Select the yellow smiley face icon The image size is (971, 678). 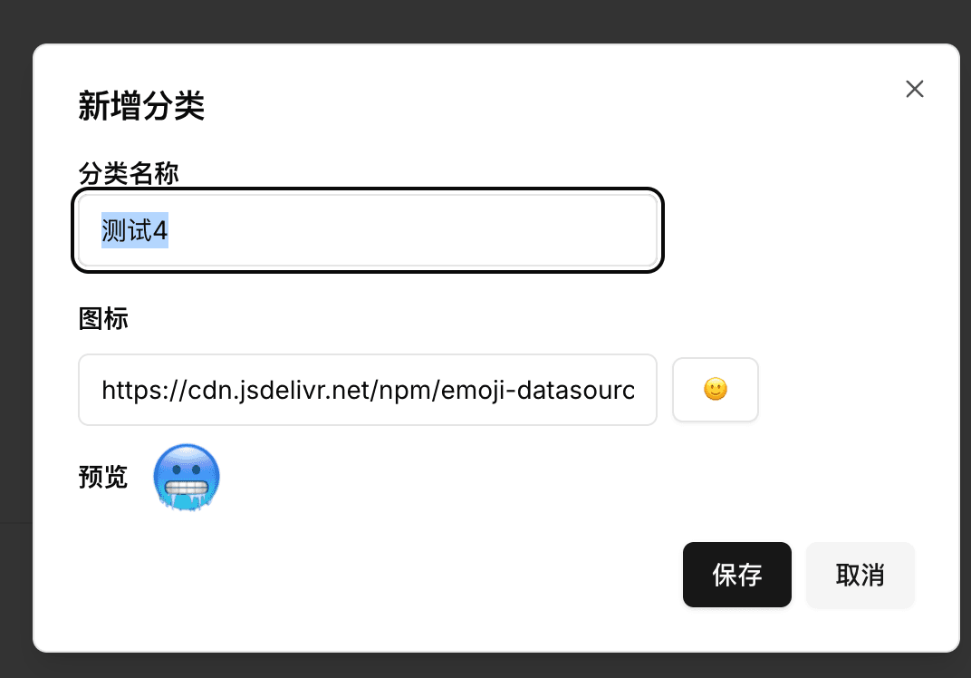(x=715, y=390)
